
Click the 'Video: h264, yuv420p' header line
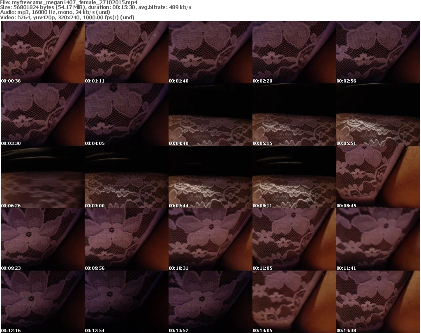(x=67, y=17)
